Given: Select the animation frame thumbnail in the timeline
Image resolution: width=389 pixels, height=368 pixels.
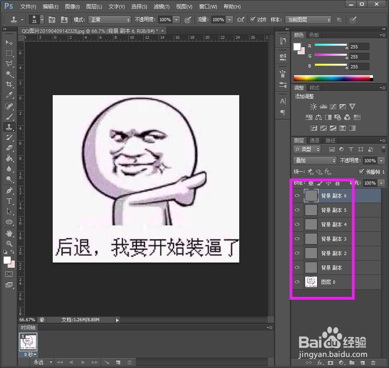Looking at the screenshot, I should [x=28, y=342].
